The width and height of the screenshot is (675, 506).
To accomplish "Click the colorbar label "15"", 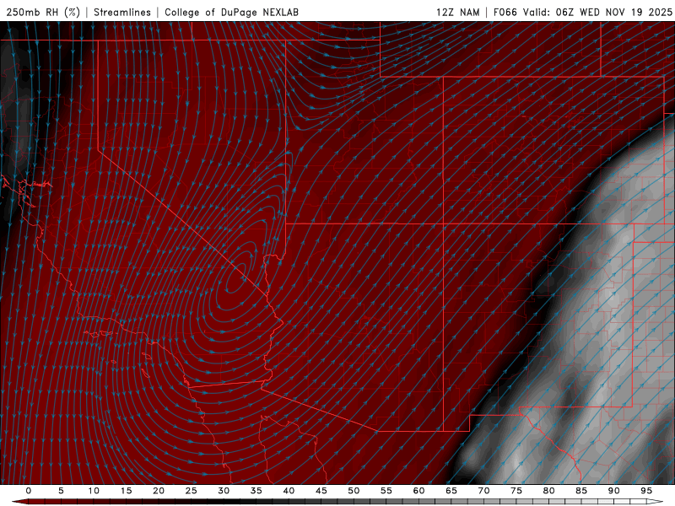I will coord(126,491).
